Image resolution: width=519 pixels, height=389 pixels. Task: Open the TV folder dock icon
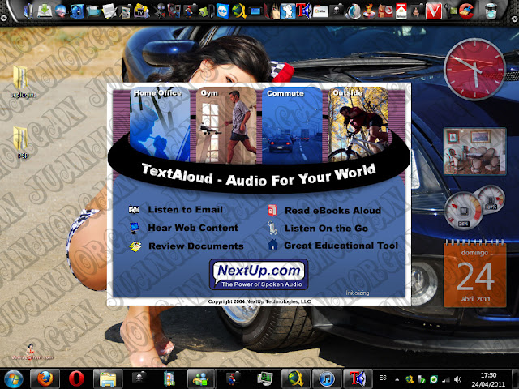point(142,11)
